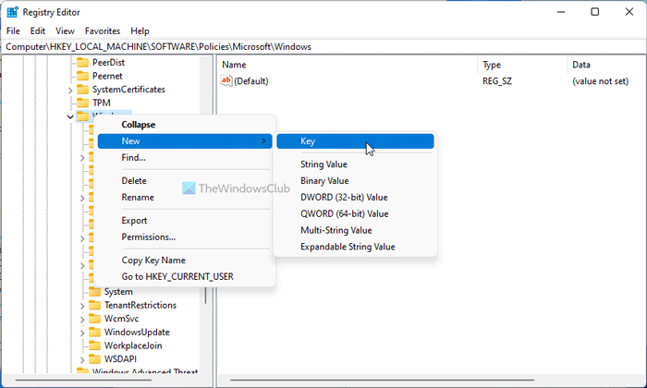The width and height of the screenshot is (647, 388).
Task: Click the (Default) string value icon
Action: click(226, 80)
